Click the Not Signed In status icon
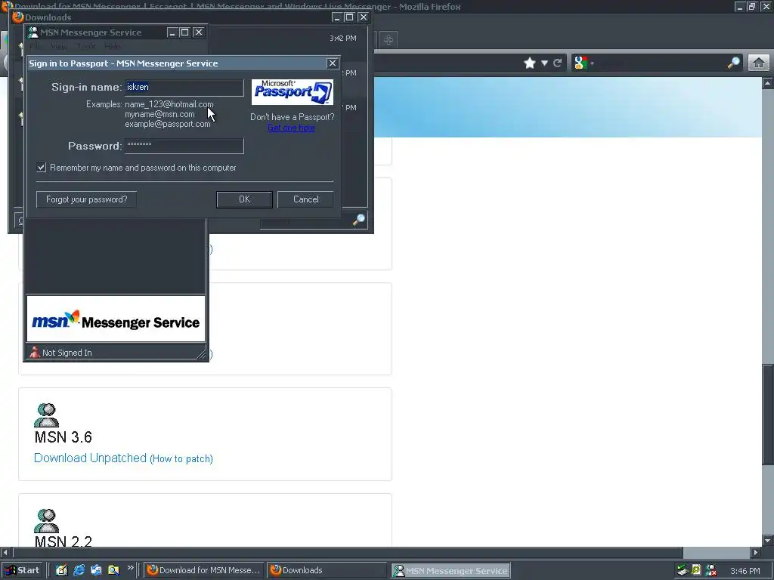Viewport: 774px width, 580px height. click(x=35, y=352)
